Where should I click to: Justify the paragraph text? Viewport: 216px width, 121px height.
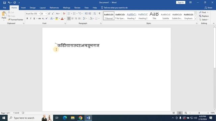click(79, 18)
